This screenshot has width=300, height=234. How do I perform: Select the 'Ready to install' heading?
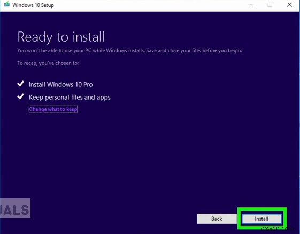(61, 37)
